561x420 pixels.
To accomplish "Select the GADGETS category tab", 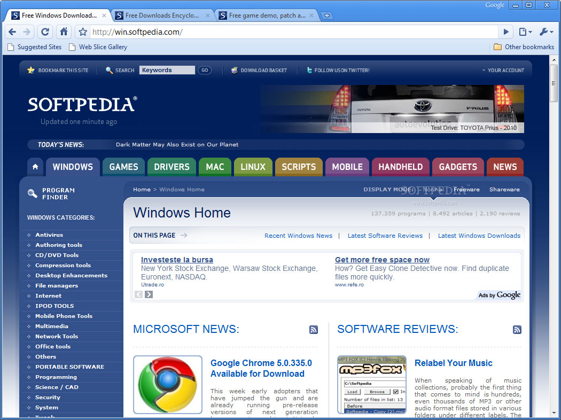I will click(458, 167).
